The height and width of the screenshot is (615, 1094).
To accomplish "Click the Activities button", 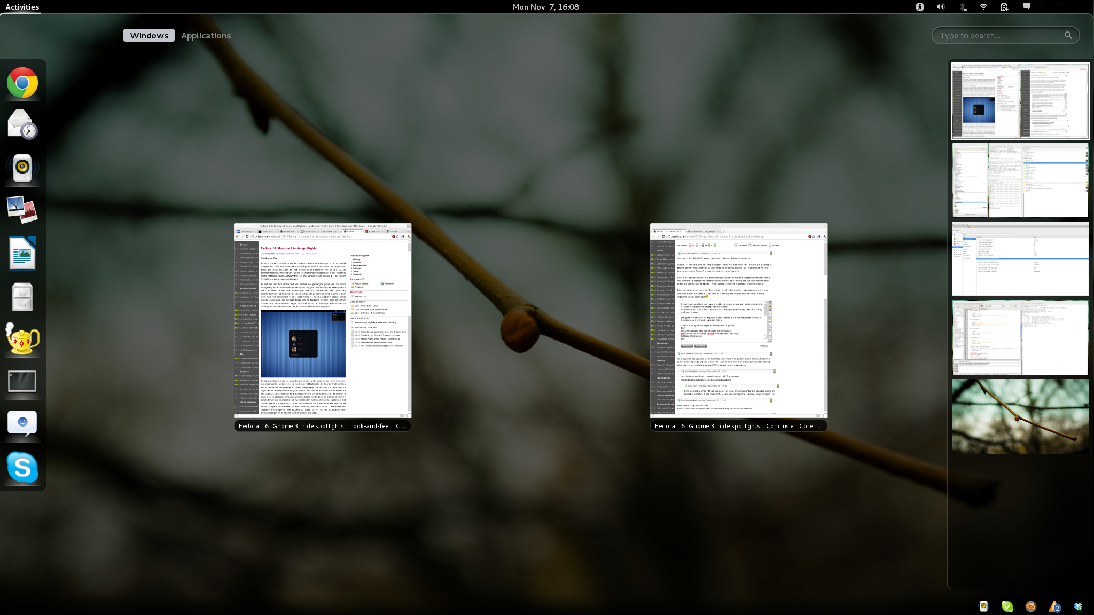I will click(x=22, y=7).
